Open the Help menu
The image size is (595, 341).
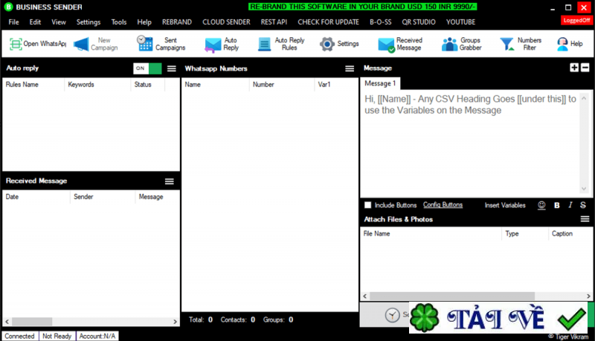coord(144,22)
